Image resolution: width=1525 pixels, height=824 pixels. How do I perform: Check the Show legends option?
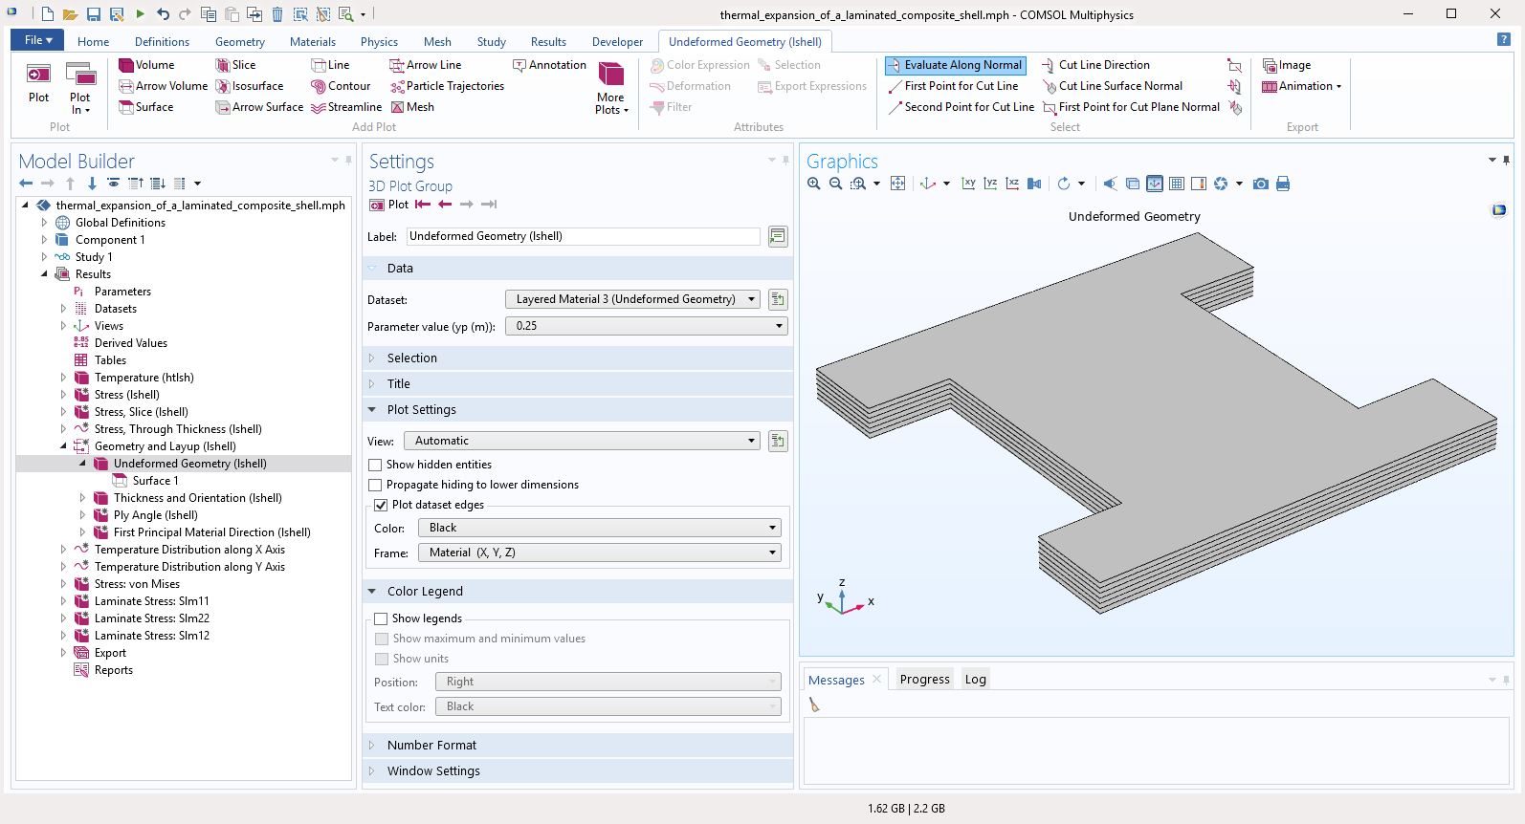tap(381, 618)
